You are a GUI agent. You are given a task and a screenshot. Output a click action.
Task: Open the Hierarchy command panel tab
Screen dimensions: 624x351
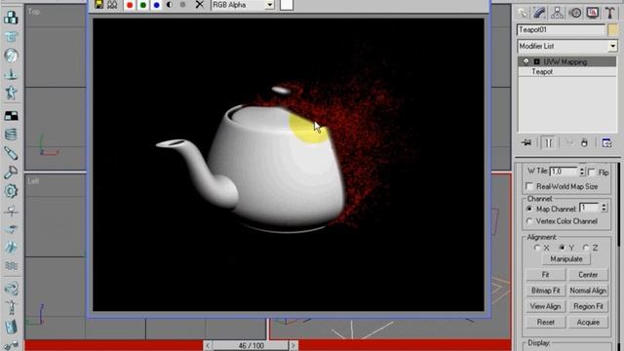click(x=557, y=13)
